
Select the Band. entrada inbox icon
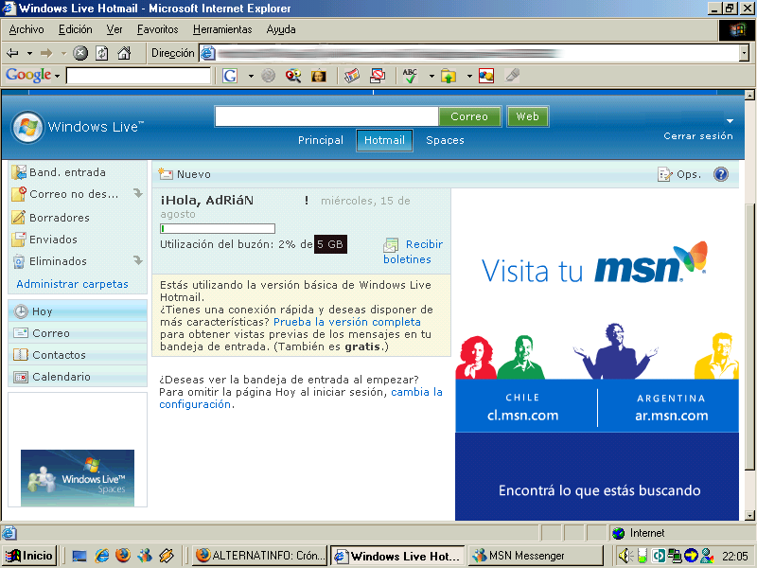(x=19, y=171)
